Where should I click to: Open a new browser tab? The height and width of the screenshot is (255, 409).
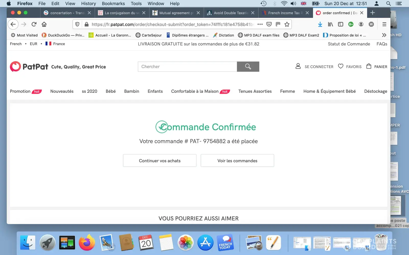(x=372, y=13)
